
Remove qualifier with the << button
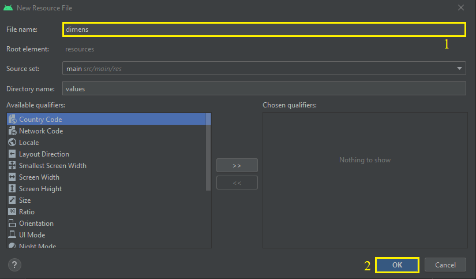point(237,183)
